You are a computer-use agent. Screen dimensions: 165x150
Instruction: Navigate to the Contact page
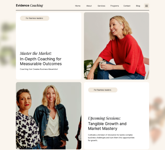click(127, 6)
